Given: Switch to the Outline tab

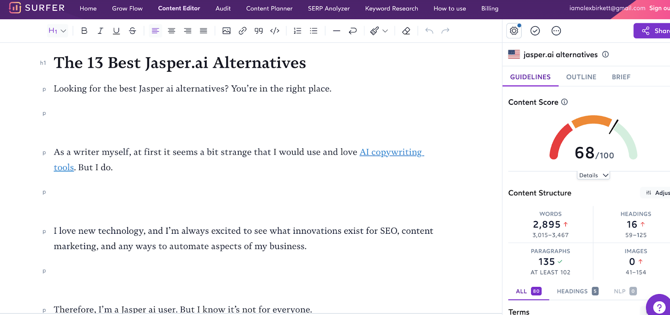Looking at the screenshot, I should click(581, 77).
